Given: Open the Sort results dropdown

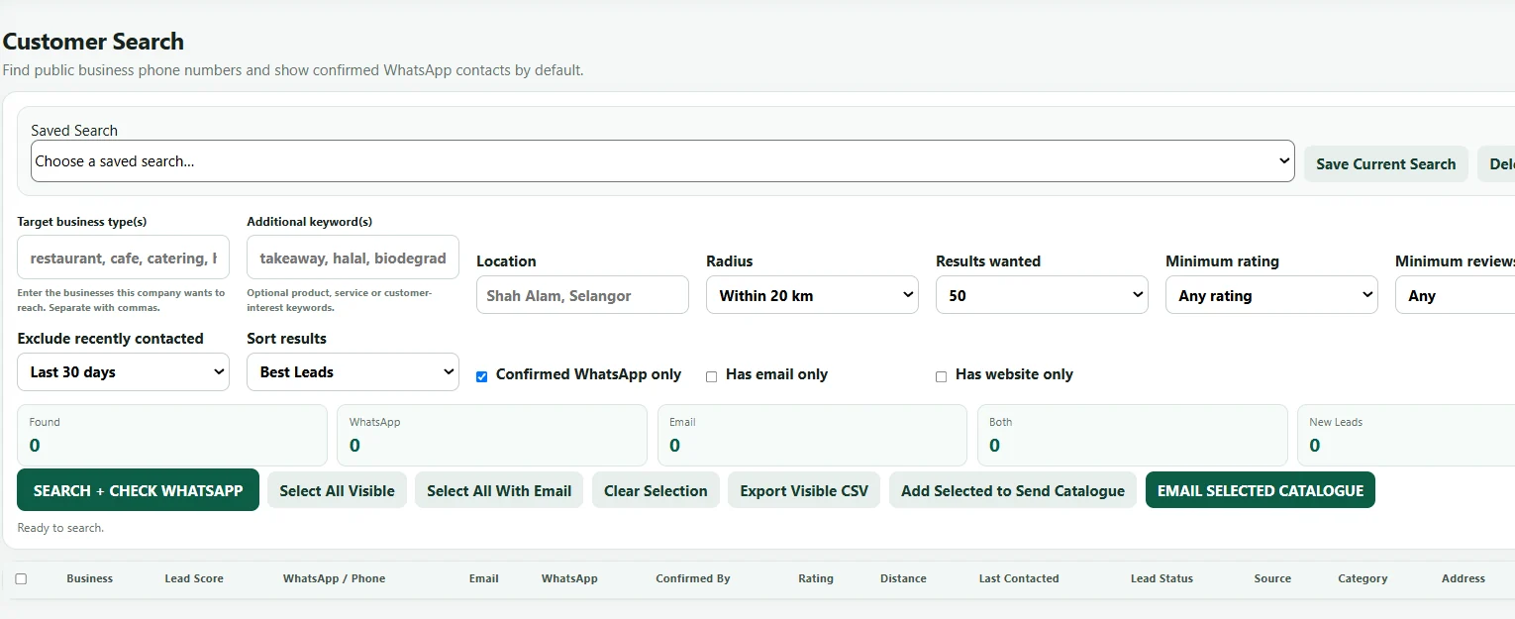Looking at the screenshot, I should coord(353,372).
